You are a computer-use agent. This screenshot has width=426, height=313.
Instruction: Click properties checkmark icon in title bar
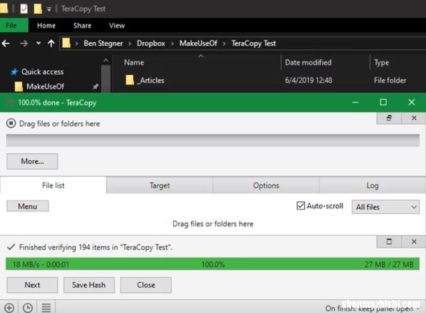pos(24,9)
